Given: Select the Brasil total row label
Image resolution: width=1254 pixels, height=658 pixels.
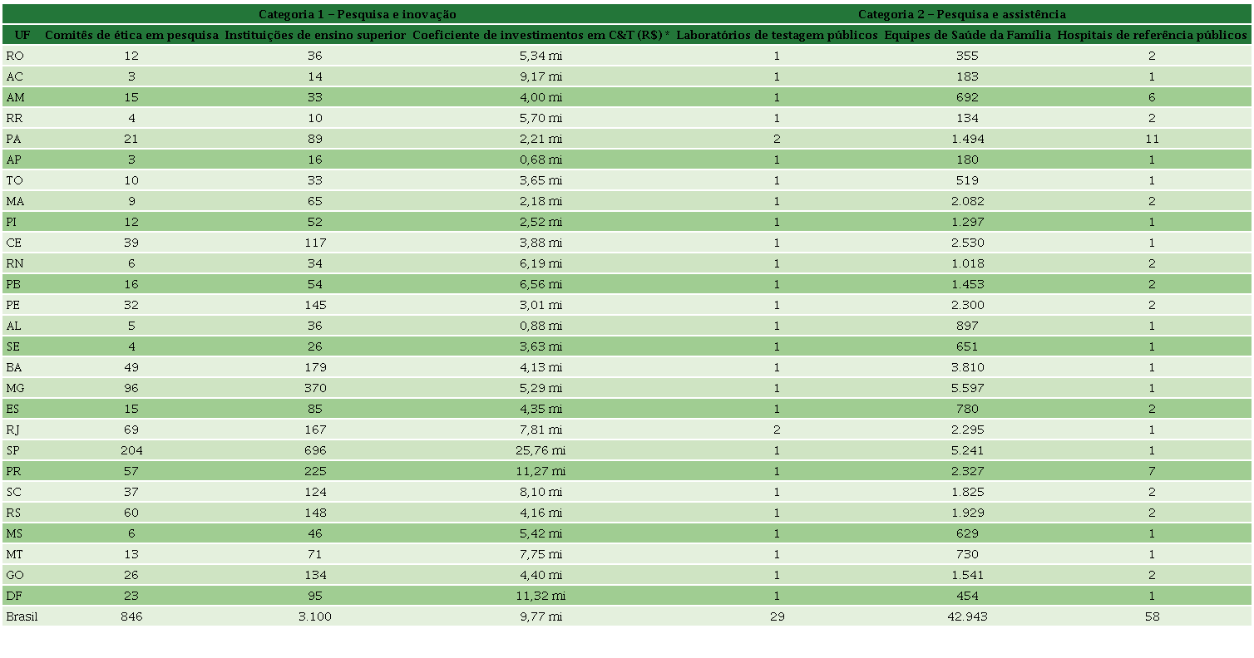Looking at the screenshot, I should [x=22, y=616].
